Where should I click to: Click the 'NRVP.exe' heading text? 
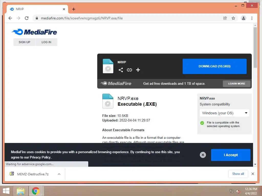pyautogui.click(x=128, y=98)
